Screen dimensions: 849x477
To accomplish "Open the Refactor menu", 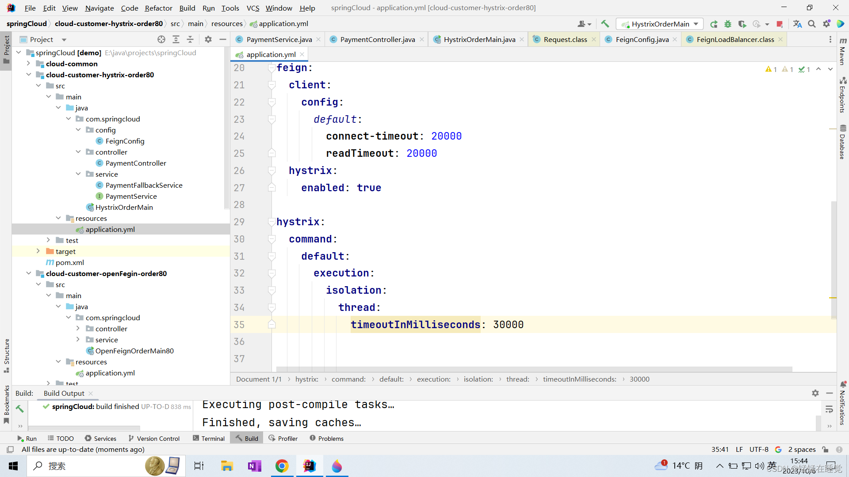I will [158, 8].
